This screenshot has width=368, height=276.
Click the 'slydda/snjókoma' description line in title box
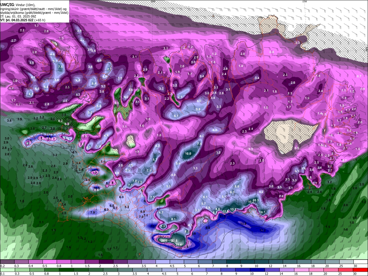pos(34,13)
